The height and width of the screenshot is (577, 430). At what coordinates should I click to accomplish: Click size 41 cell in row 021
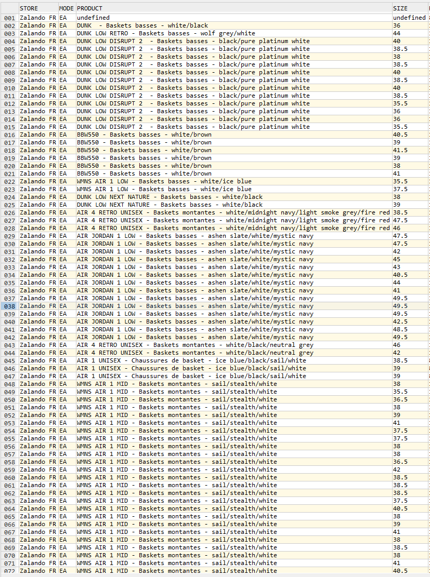pos(410,173)
